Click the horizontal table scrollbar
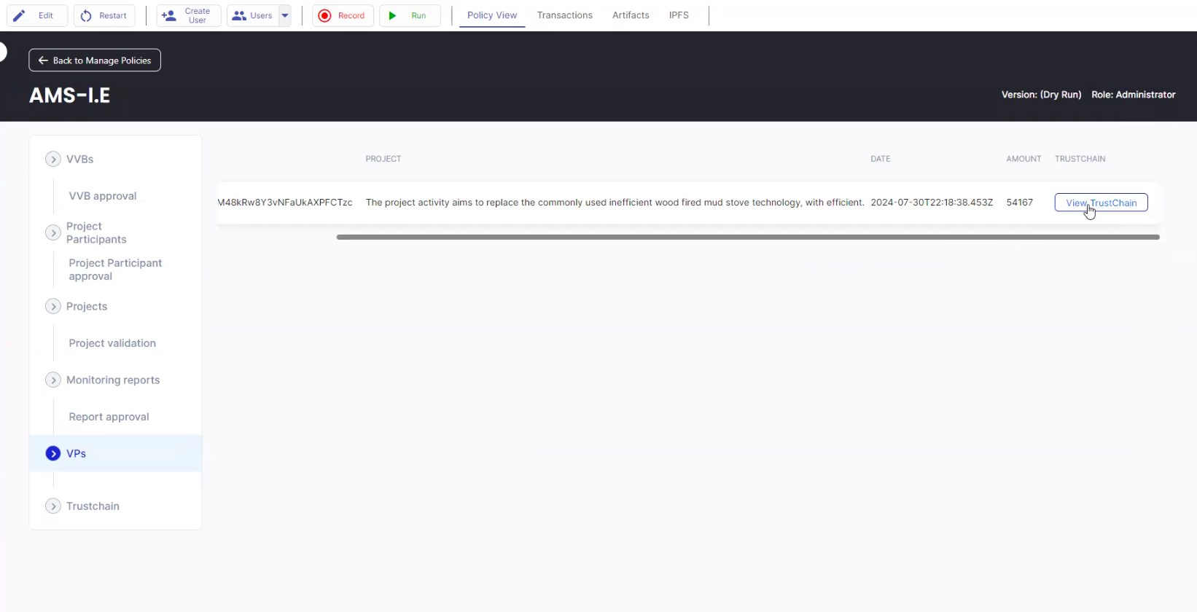This screenshot has width=1197, height=612. tap(747, 237)
